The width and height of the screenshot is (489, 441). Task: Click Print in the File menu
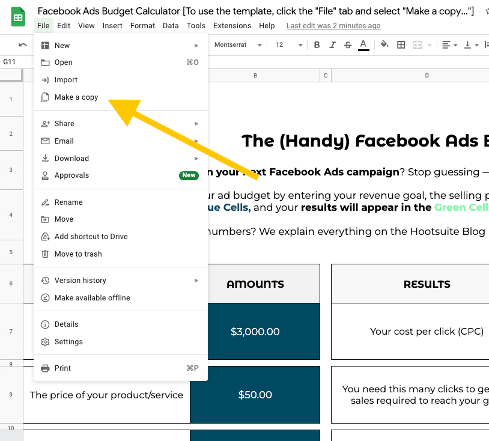coord(62,368)
